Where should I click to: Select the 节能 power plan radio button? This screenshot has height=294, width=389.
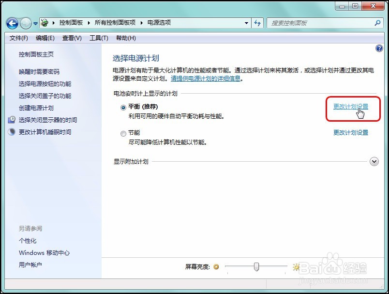click(124, 132)
